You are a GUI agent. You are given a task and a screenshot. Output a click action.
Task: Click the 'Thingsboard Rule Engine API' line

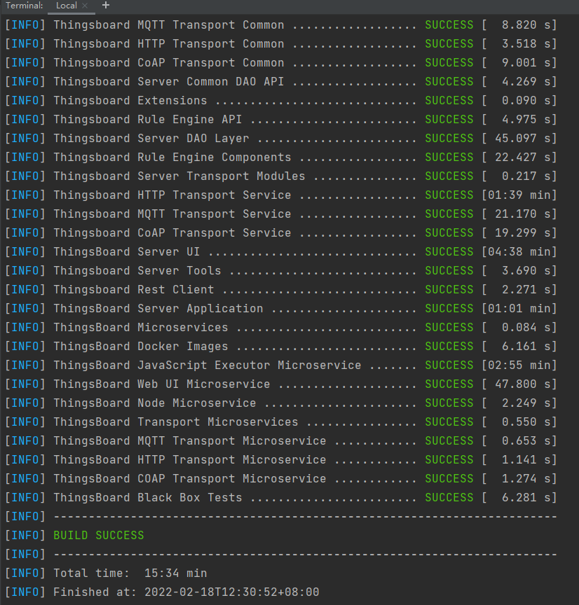point(281,120)
